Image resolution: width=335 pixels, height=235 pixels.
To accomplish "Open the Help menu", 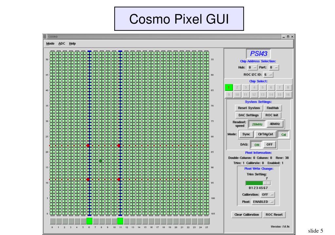I will click(72, 43).
